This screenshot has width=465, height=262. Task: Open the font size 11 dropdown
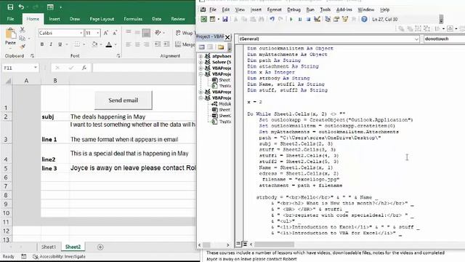click(98, 33)
